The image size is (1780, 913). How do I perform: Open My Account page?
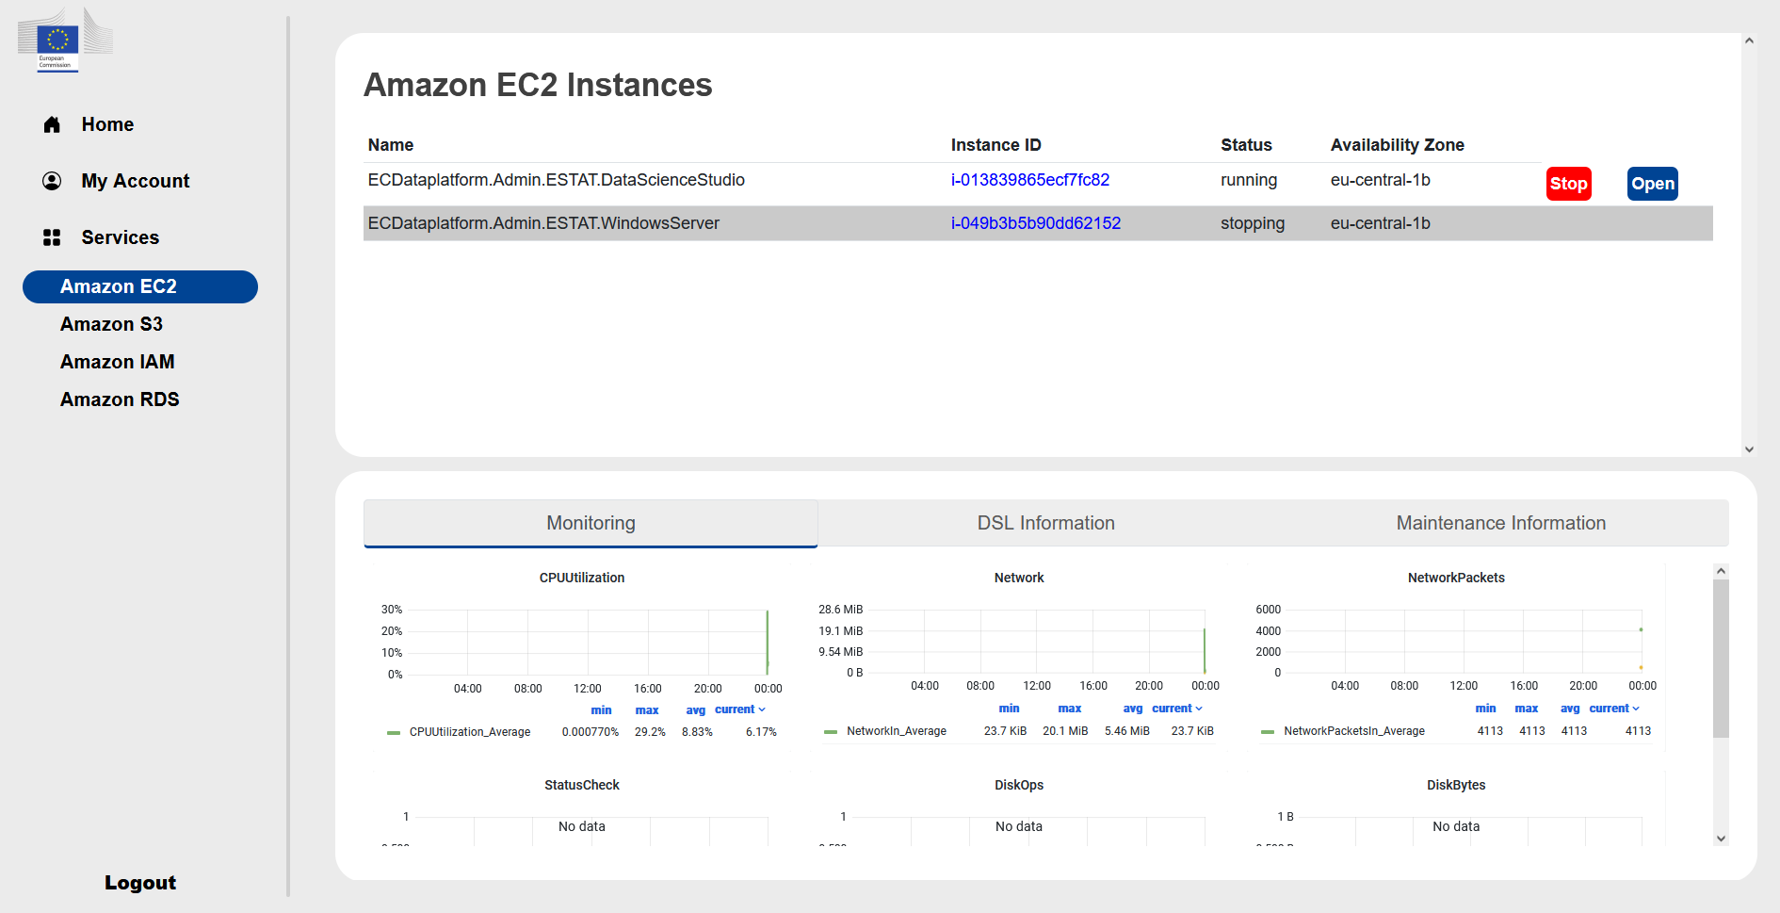(x=136, y=181)
